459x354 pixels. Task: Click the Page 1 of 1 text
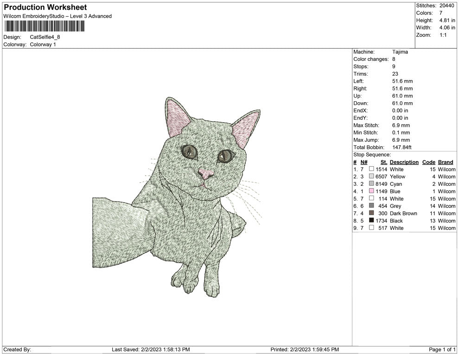tap(442, 349)
